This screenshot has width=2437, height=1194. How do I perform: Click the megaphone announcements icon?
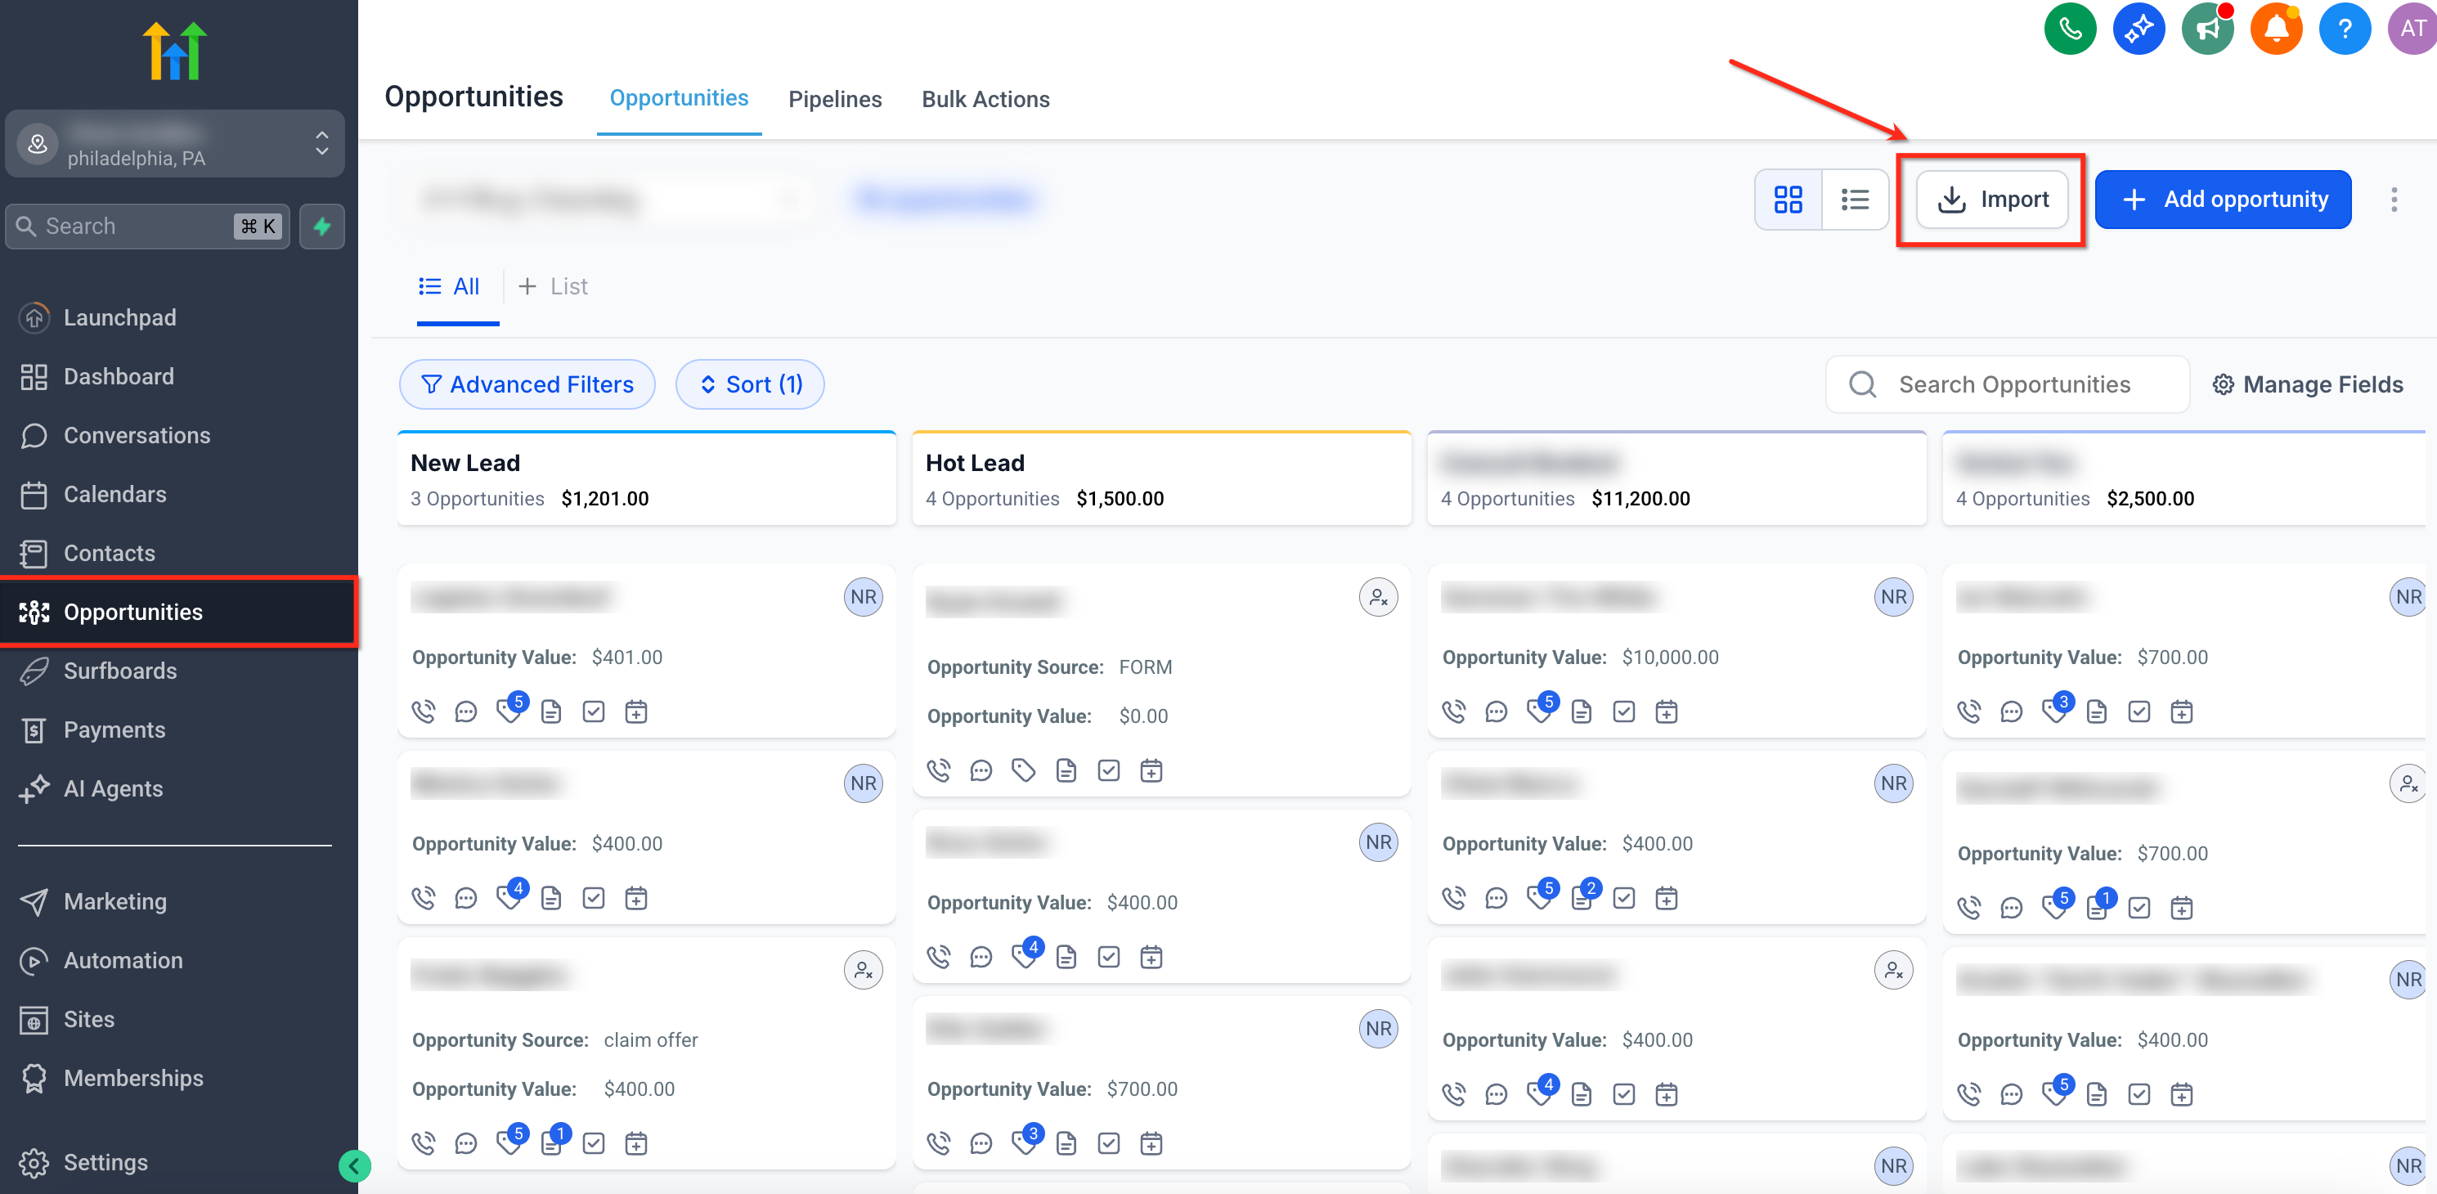point(2206,29)
